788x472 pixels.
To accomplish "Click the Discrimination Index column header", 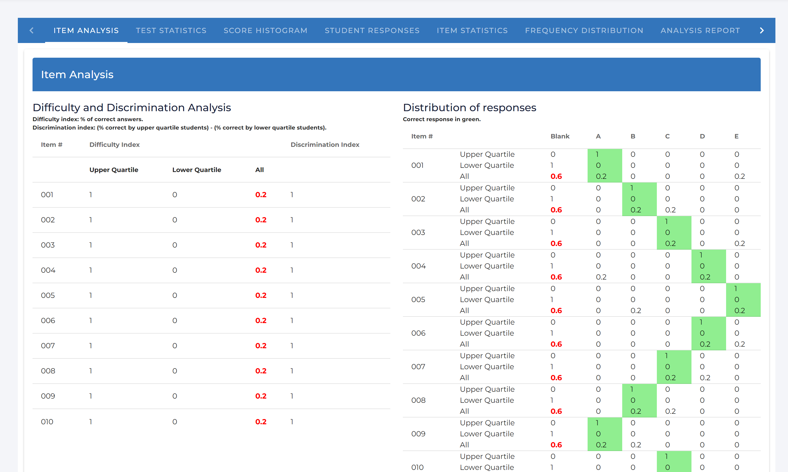I will point(325,144).
